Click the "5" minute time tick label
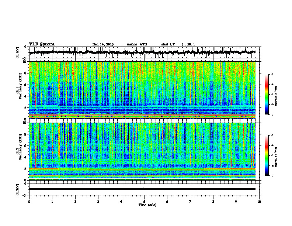Image resolution: width=292 pixels, height=226 pixels. pos(144,202)
